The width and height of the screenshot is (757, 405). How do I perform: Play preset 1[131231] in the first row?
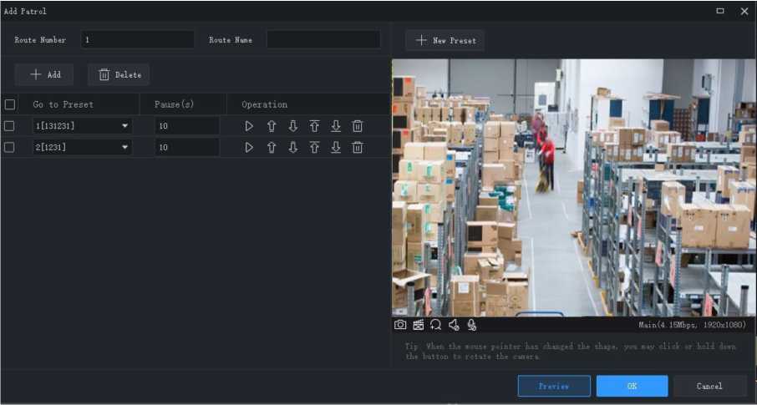click(x=249, y=126)
